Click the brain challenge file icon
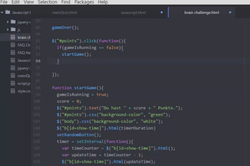The image size is (250, 166). (x=13, y=37)
